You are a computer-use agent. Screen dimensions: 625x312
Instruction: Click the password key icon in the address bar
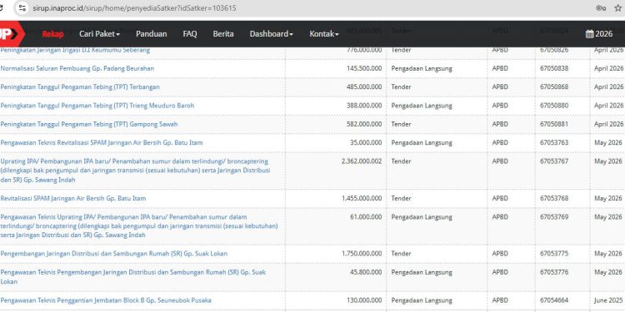(601, 8)
